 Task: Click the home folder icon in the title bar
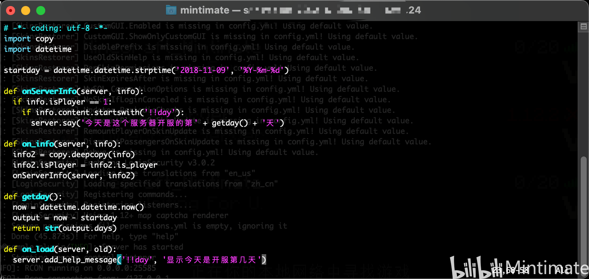click(x=171, y=10)
